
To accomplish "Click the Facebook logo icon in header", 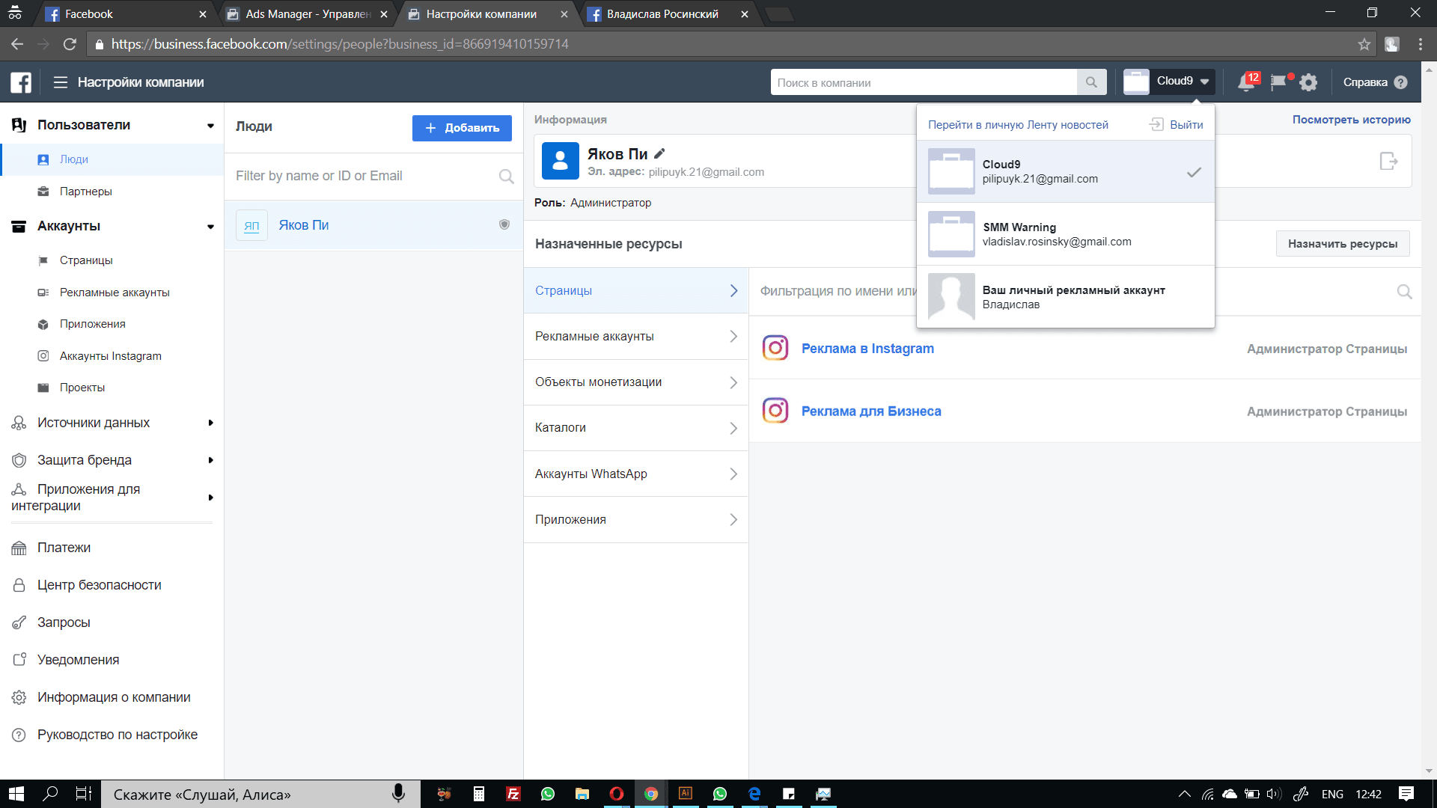I will click(x=21, y=82).
